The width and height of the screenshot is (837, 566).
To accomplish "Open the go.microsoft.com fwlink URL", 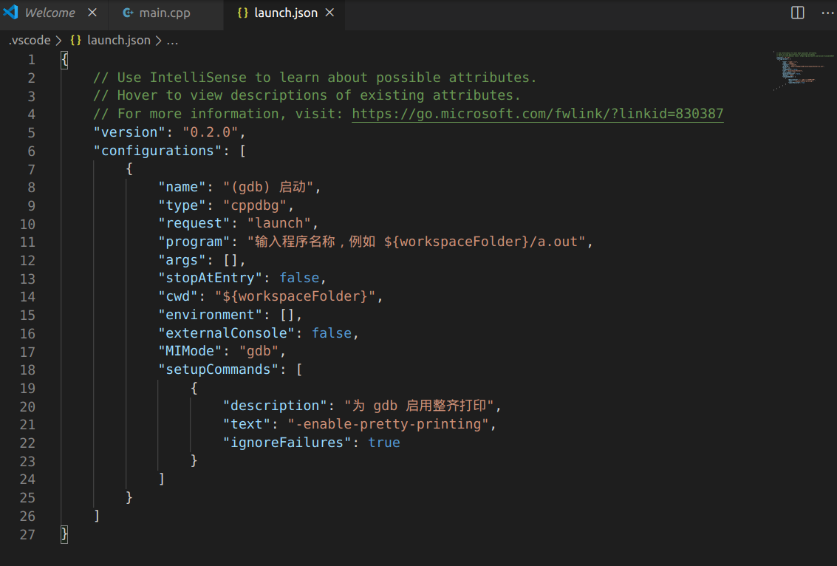I will 539,114.
